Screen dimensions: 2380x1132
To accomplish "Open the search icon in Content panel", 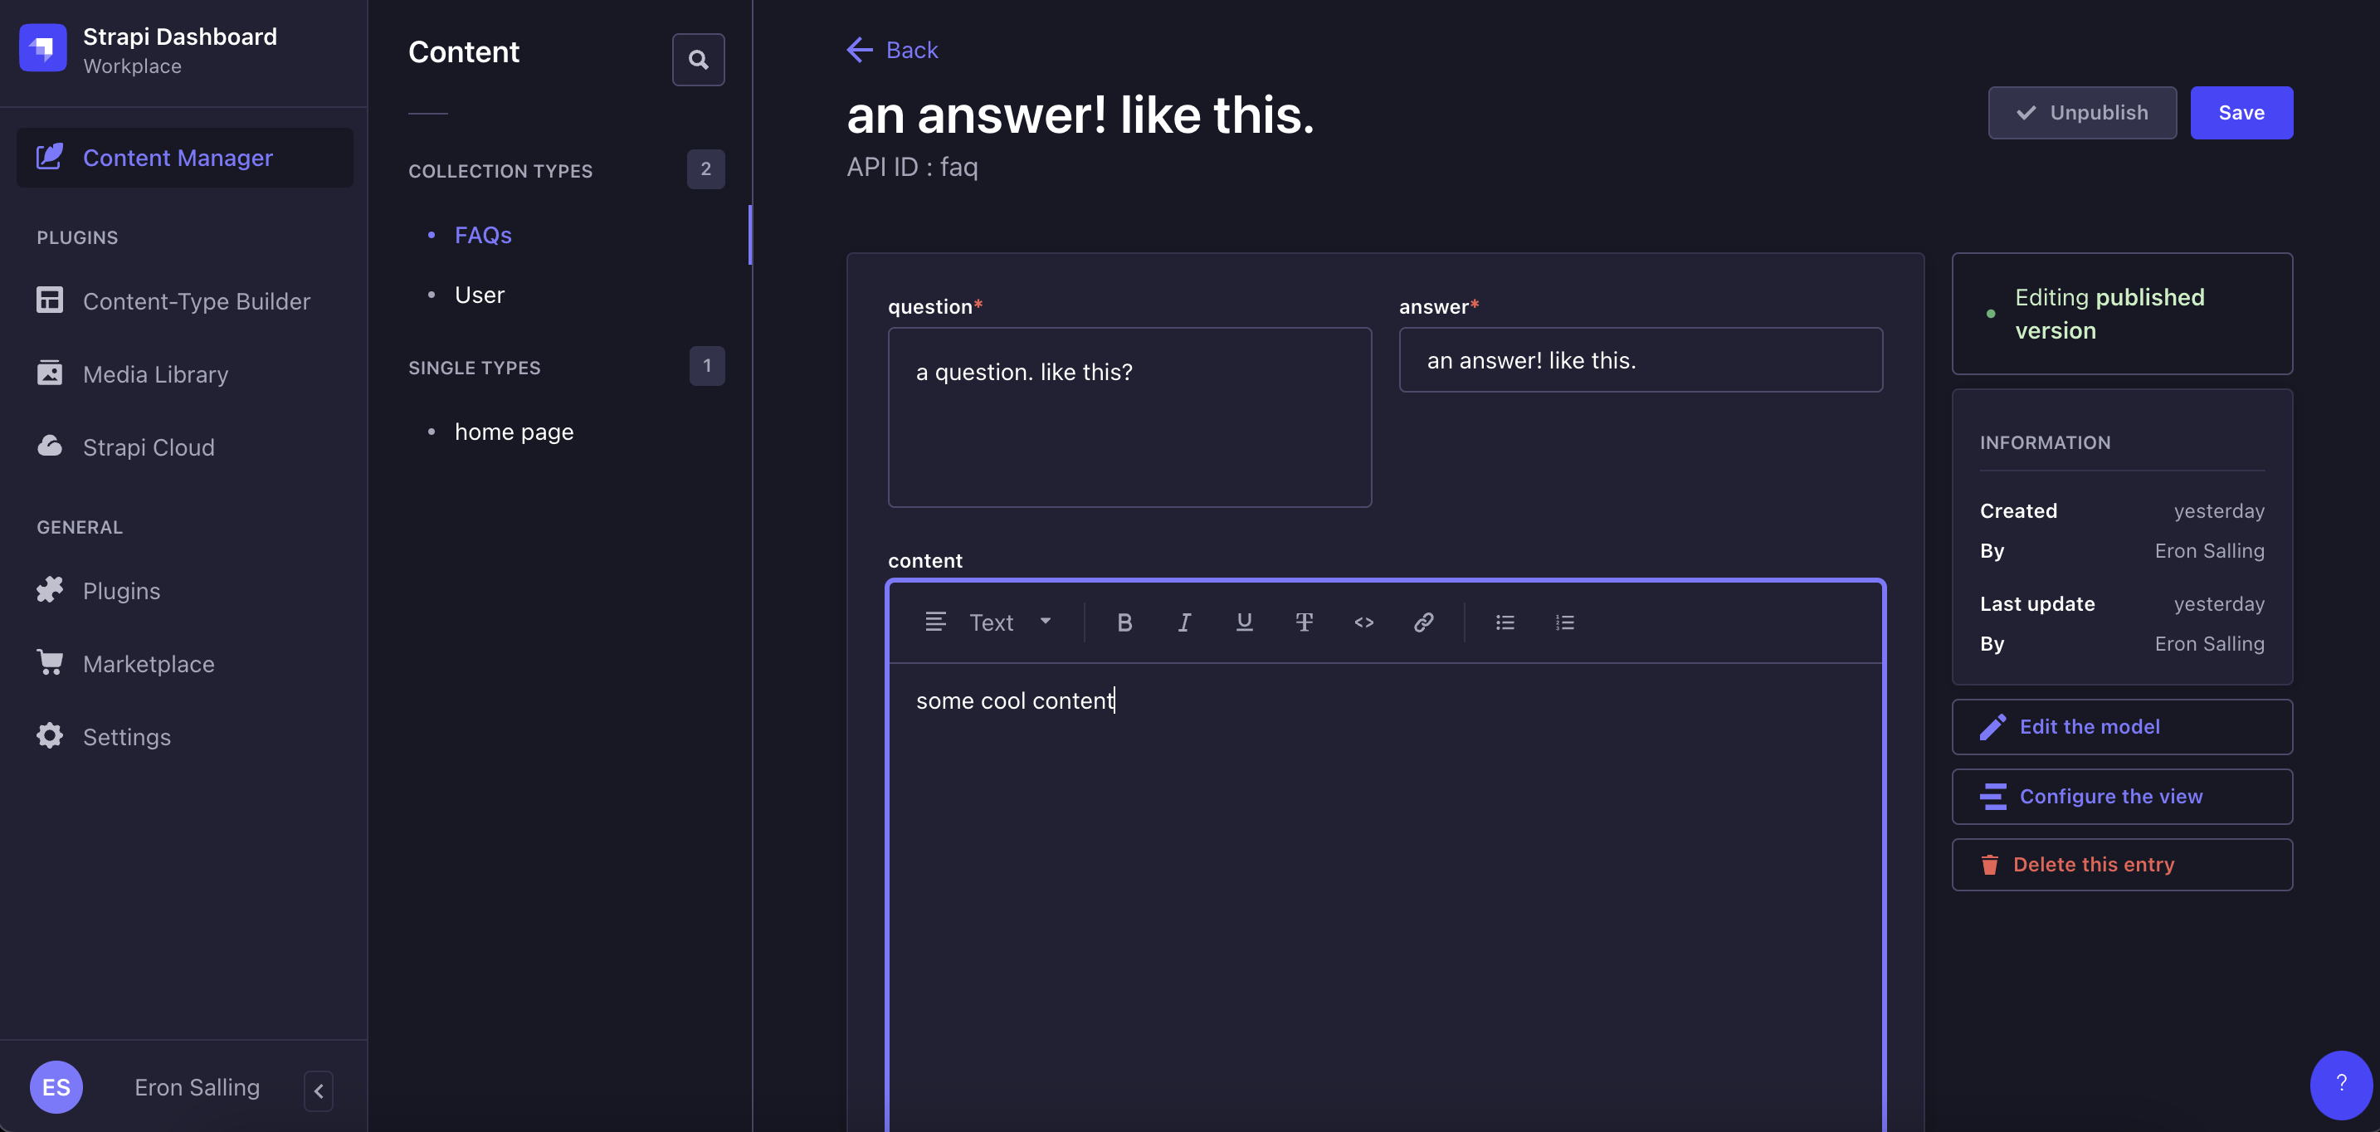I will point(698,59).
